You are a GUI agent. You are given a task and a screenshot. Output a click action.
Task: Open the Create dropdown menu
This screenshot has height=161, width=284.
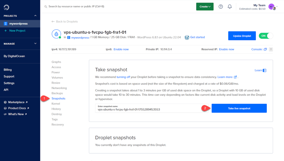(x=205, y=7)
